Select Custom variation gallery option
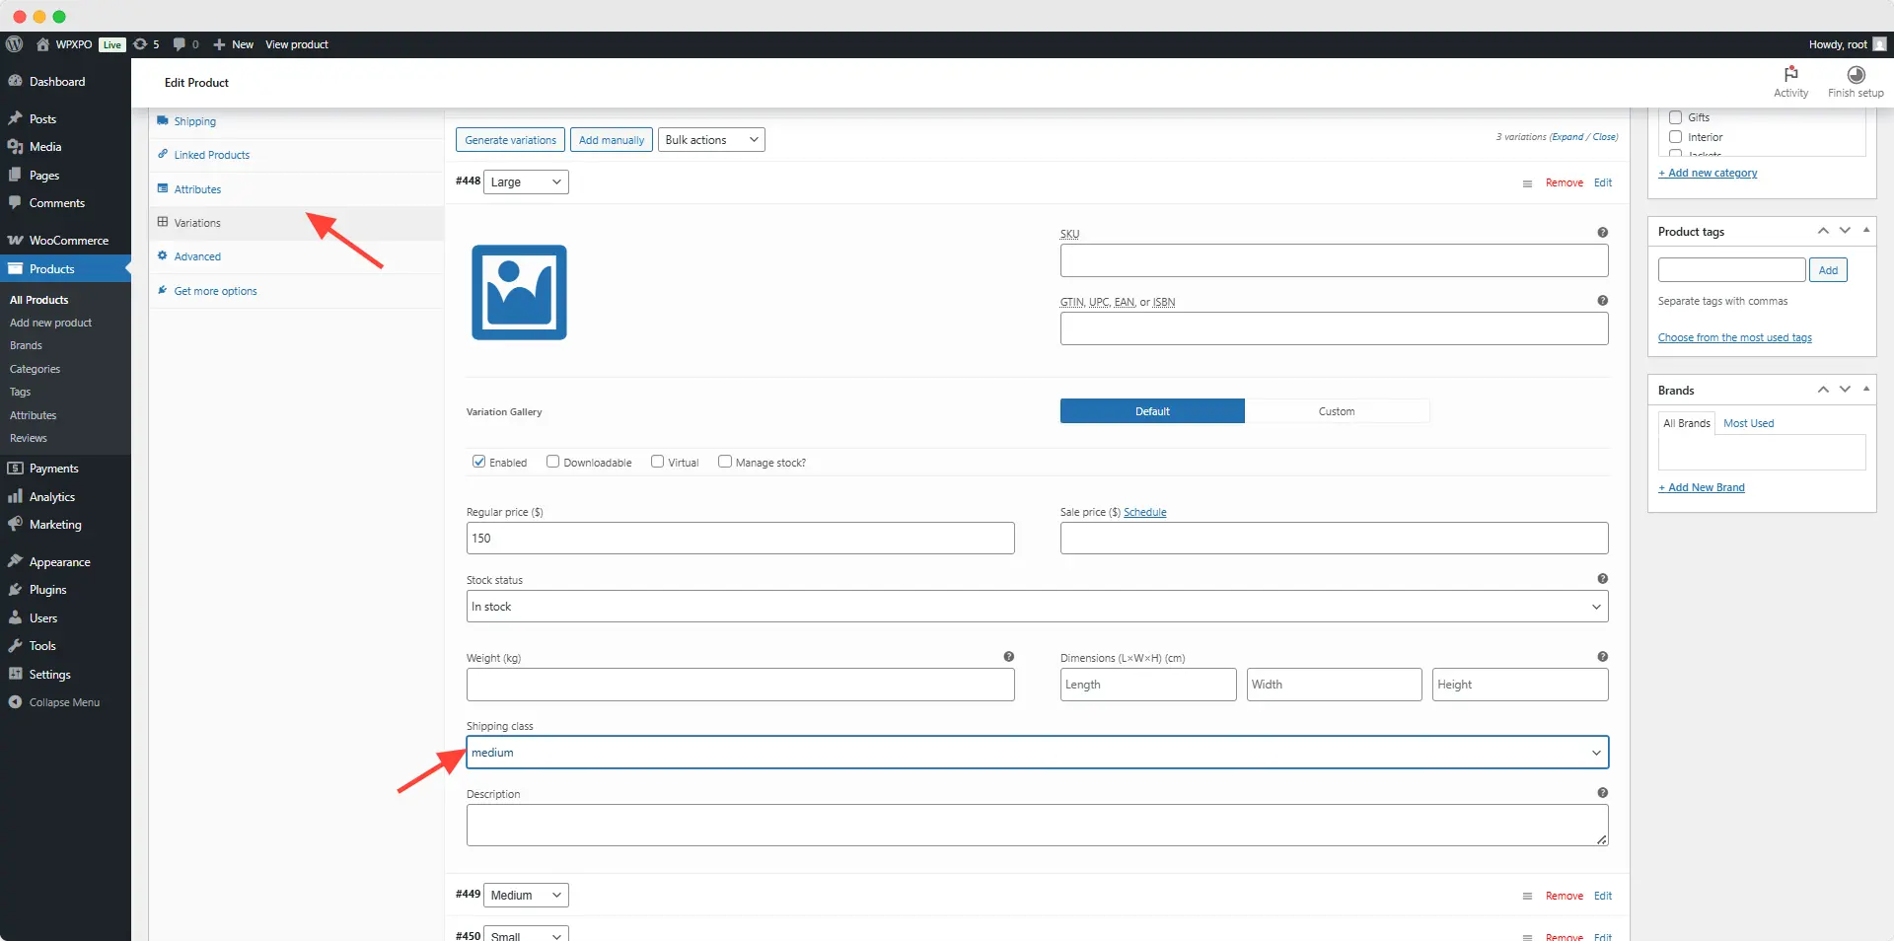1894x941 pixels. [x=1337, y=411]
